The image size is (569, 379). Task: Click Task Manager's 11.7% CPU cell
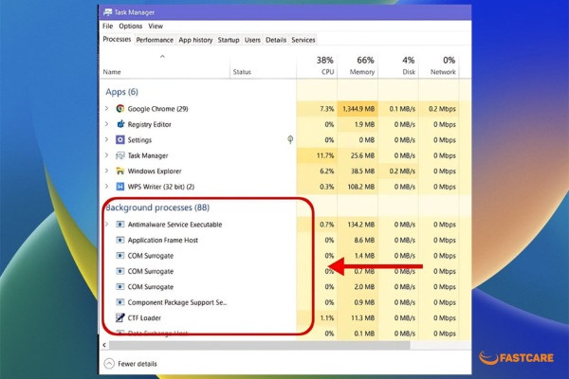coord(317,155)
